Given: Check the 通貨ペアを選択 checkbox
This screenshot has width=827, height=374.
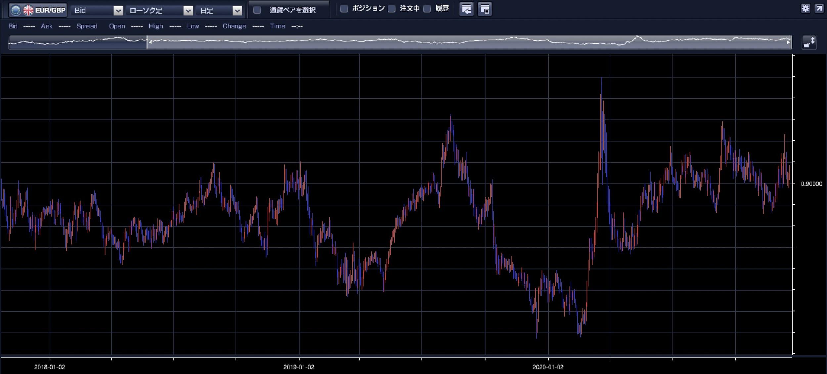Looking at the screenshot, I should pos(257,10).
